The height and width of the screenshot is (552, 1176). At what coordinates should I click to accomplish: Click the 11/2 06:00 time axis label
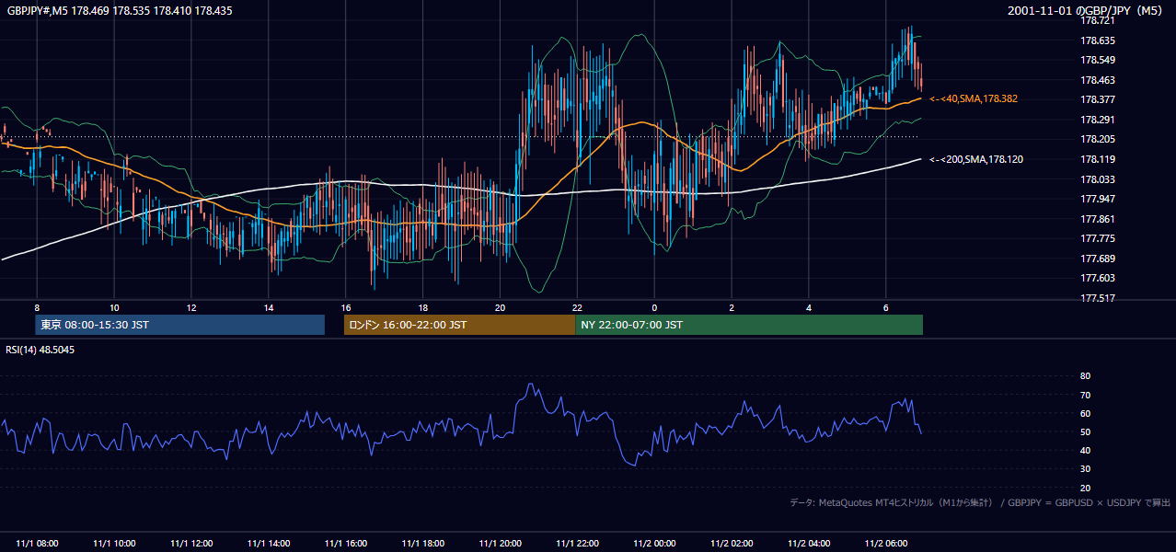885,544
